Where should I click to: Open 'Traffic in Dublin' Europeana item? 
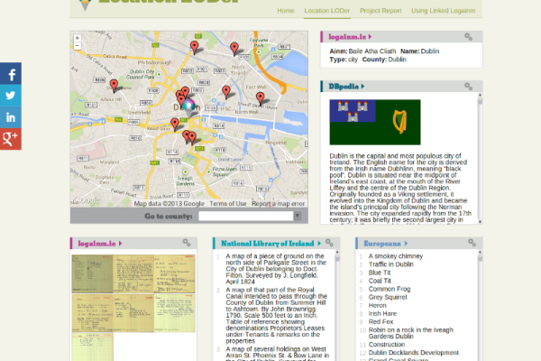pos(391,264)
